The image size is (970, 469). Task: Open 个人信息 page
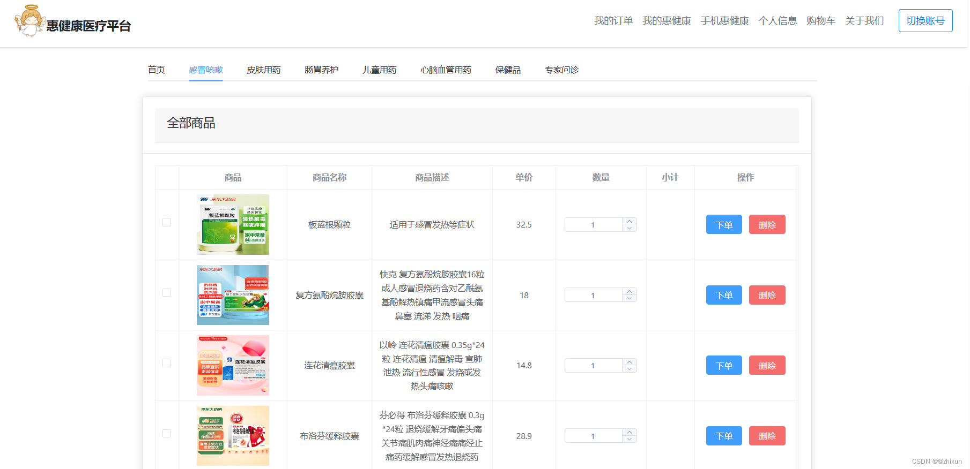coord(778,21)
